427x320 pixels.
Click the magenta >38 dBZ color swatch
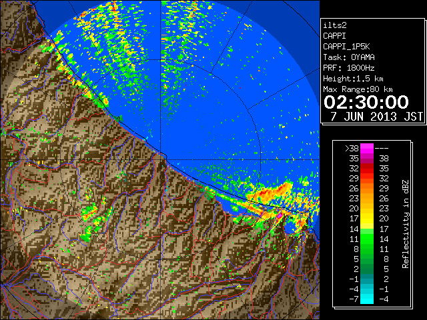(x=367, y=148)
